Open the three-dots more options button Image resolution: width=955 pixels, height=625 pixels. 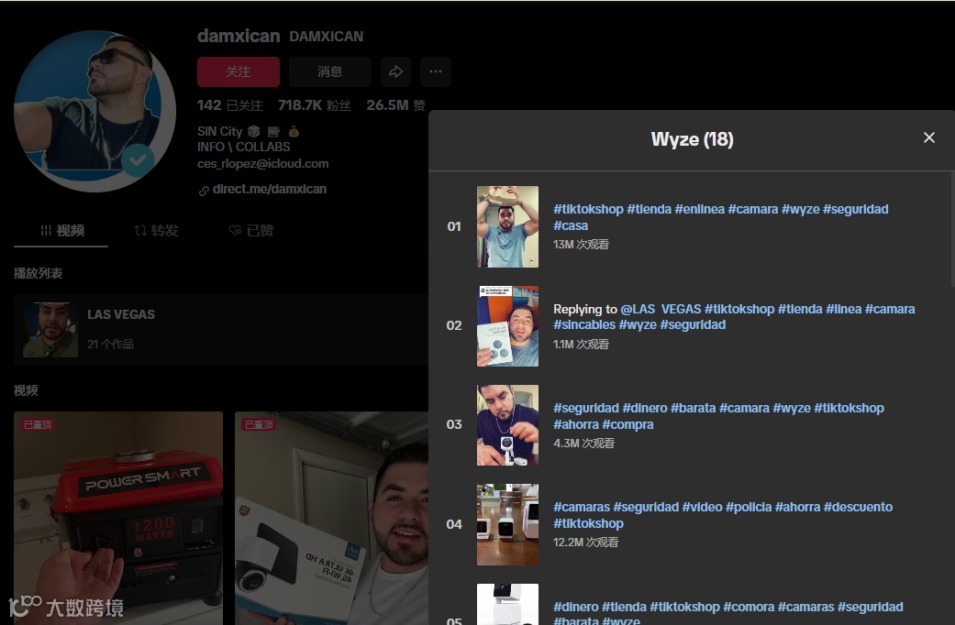(x=436, y=71)
